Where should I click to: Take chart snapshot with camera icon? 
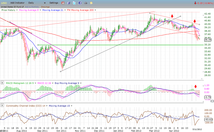(86, 3)
